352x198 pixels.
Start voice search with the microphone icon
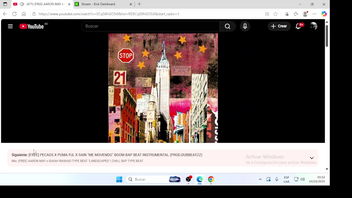click(245, 26)
